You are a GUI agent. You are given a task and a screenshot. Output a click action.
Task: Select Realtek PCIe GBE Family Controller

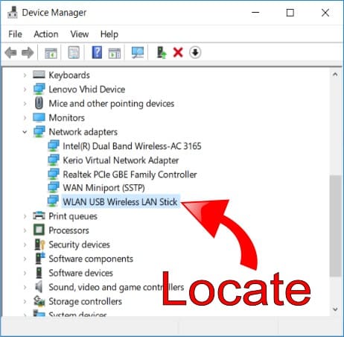130,174
